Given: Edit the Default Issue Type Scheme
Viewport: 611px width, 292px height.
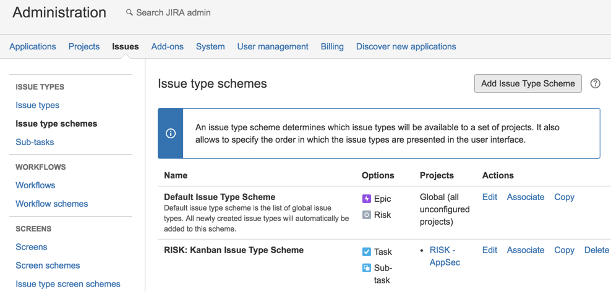Looking at the screenshot, I should click(490, 197).
